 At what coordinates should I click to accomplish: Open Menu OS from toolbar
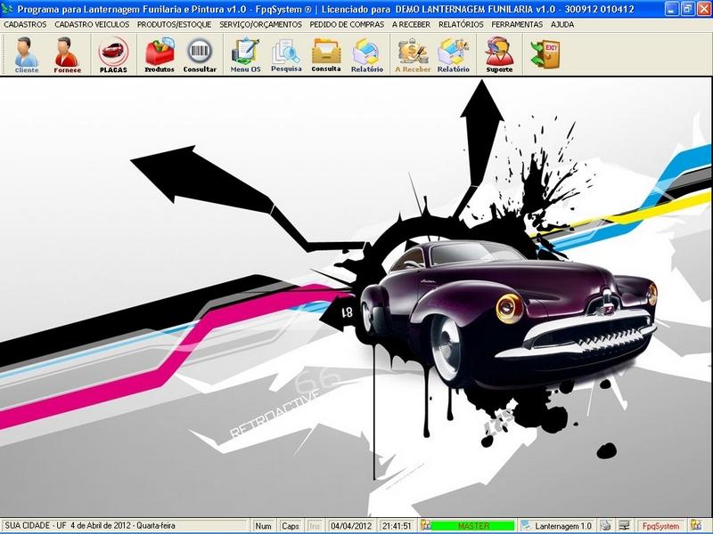[244, 55]
